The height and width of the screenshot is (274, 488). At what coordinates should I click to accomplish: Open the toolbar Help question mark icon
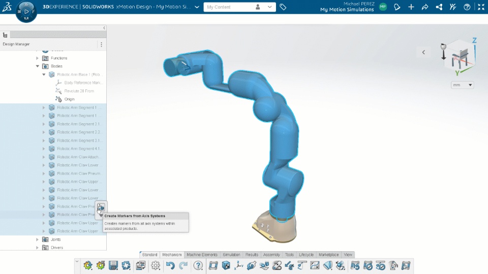[x=198, y=265]
